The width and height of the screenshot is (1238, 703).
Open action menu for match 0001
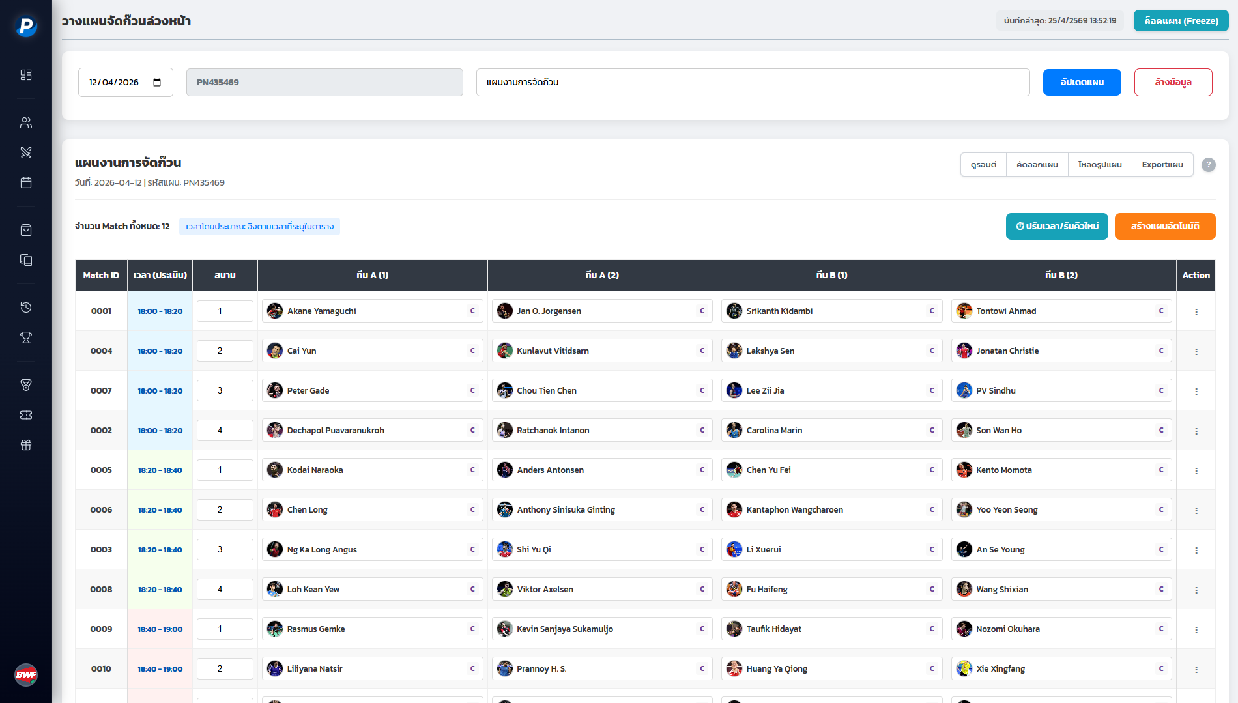(1196, 311)
